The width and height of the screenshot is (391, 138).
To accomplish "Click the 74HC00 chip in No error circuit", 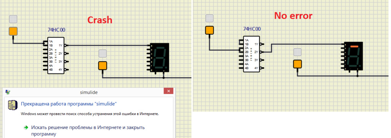I will (x=251, y=54).
